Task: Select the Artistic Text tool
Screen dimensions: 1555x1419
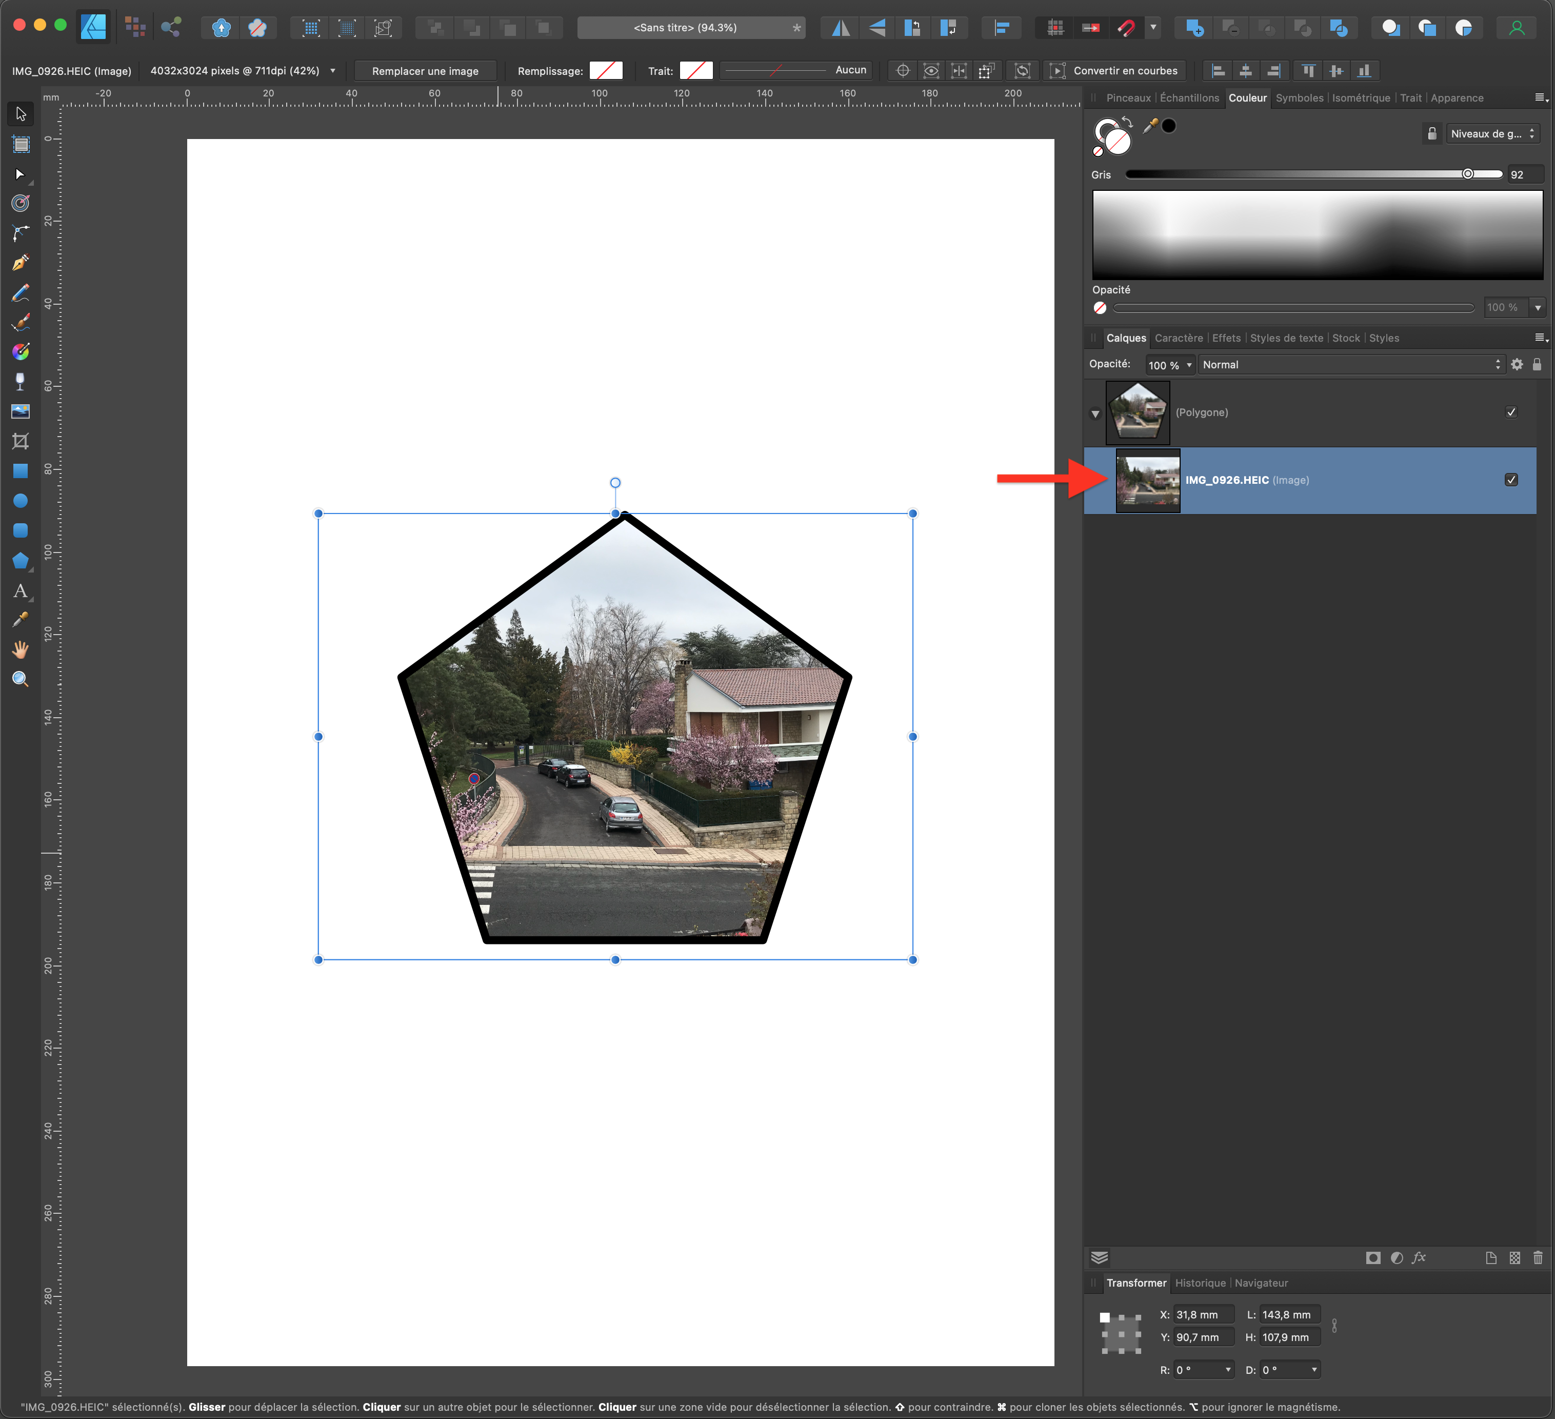Action: [21, 591]
